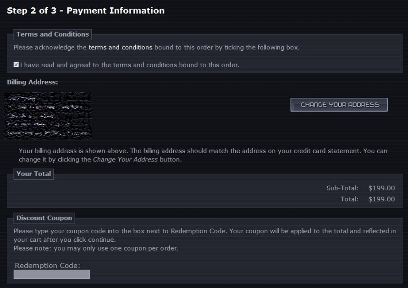The width and height of the screenshot is (408, 288).
Task: Click the Sub-Total amount of $199.00
Action: coord(381,188)
